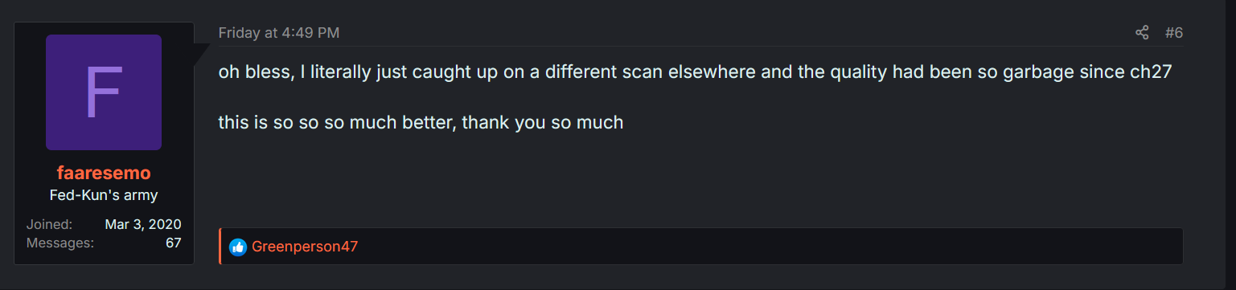
Task: Click the Mar 3, 2020 join date
Action: tap(143, 224)
